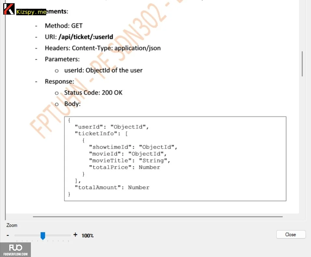Click the Kizspy.me label
This screenshot has height=257, width=311.
coord(31,12)
